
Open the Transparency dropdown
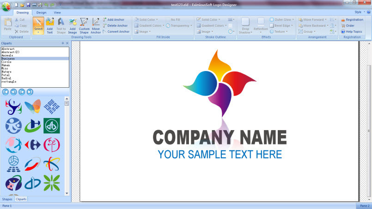[179, 25]
